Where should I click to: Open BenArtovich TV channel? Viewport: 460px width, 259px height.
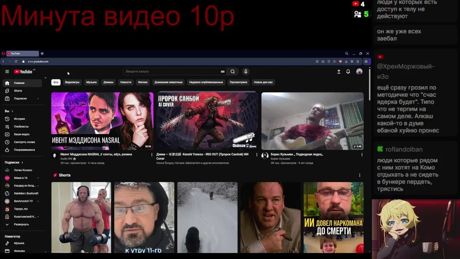(x=22, y=201)
